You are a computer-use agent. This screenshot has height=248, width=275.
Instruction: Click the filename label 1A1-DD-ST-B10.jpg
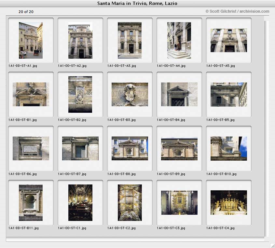tap(222, 174)
